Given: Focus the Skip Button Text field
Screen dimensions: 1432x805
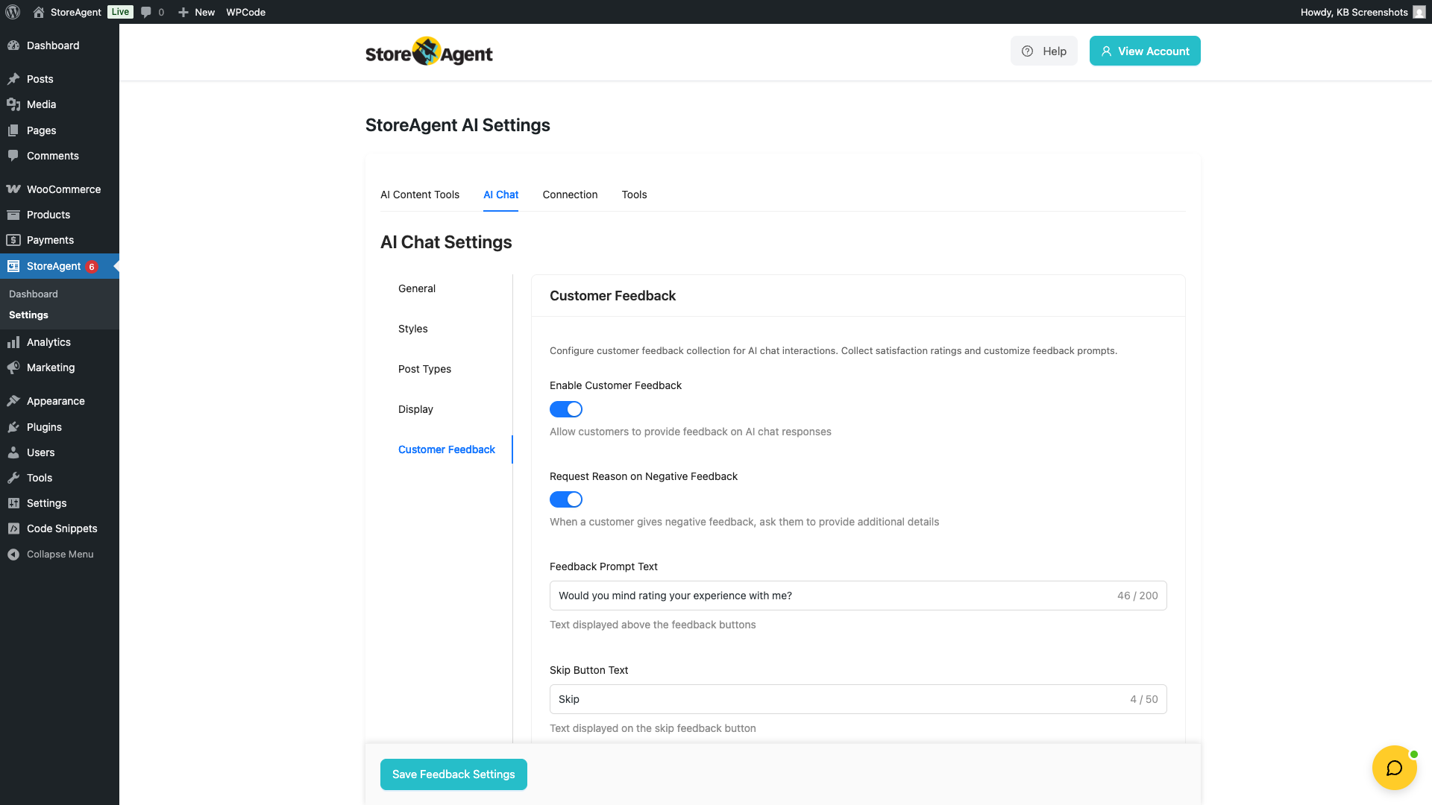Looking at the screenshot, I should pos(858,699).
